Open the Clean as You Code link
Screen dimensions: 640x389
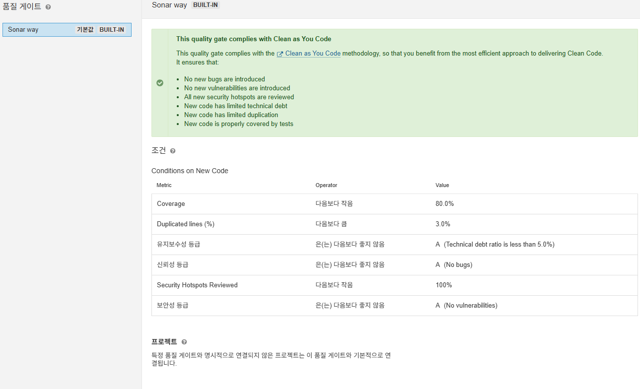[x=313, y=54]
